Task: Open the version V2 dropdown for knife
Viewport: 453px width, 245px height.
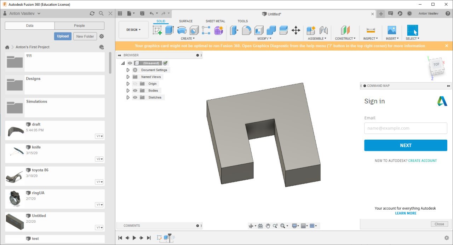Action: 99,159
